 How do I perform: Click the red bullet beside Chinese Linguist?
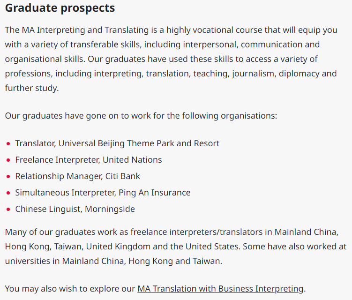pos(8,209)
